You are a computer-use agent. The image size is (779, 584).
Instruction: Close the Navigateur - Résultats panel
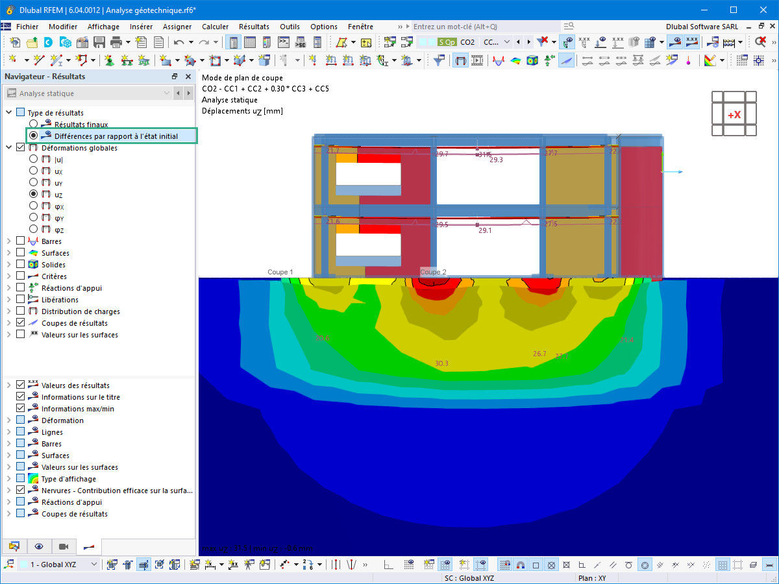point(188,77)
